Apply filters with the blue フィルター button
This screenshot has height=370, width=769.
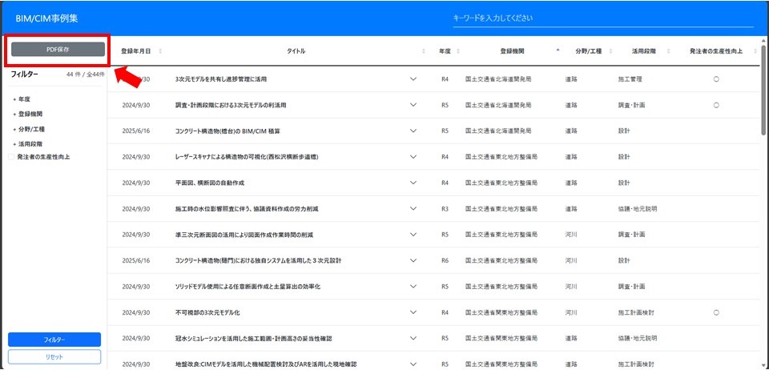pyautogui.click(x=54, y=340)
